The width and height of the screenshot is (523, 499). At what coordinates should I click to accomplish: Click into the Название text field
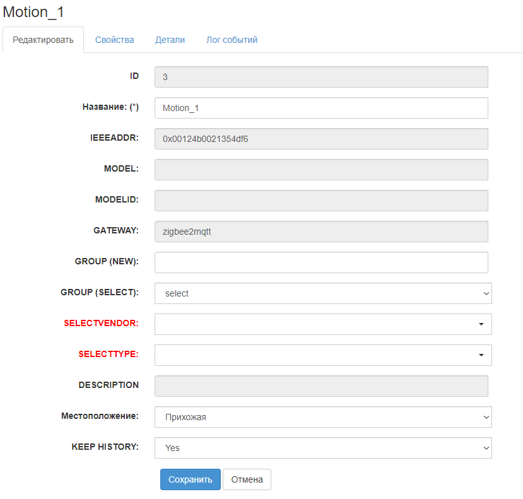pyautogui.click(x=321, y=108)
